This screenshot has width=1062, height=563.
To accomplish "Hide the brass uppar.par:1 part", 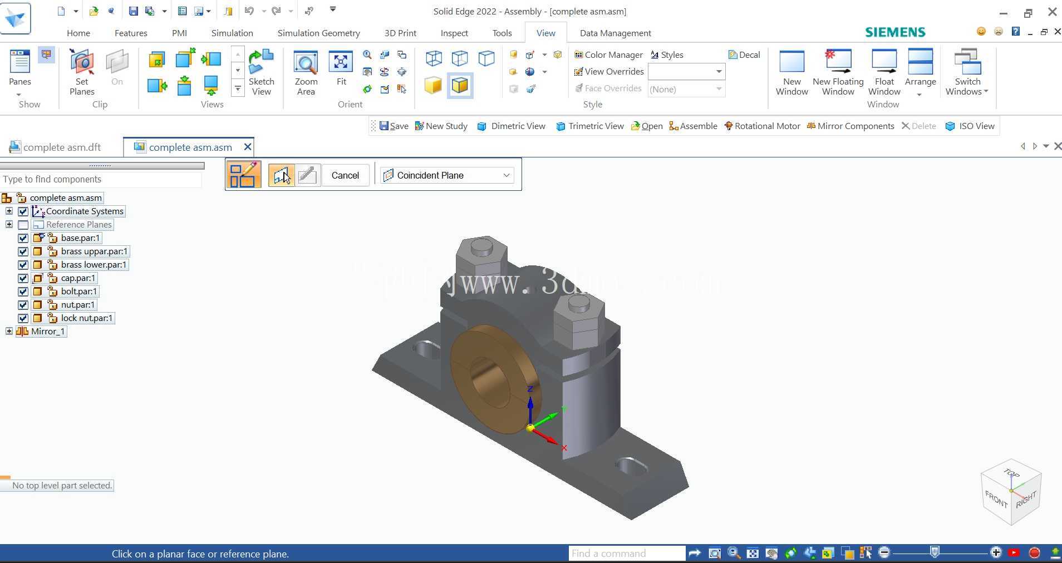I will [23, 251].
